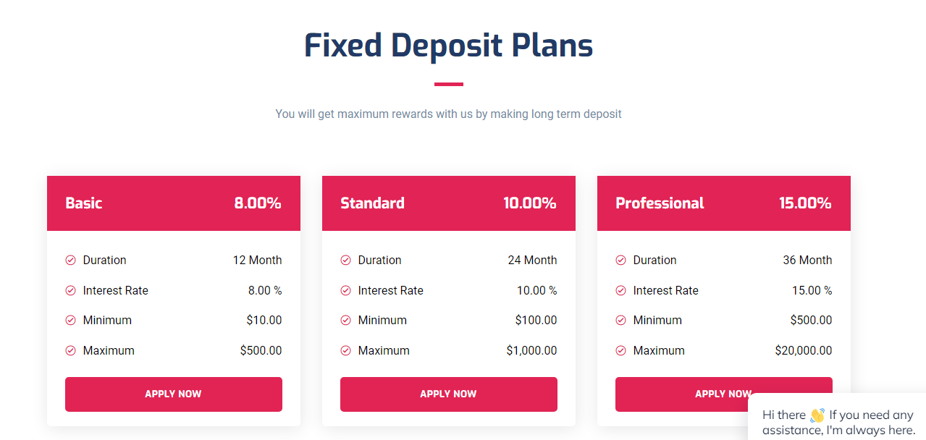Click the check icon beside Basic Minimum
The image size is (926, 440).
pos(70,321)
